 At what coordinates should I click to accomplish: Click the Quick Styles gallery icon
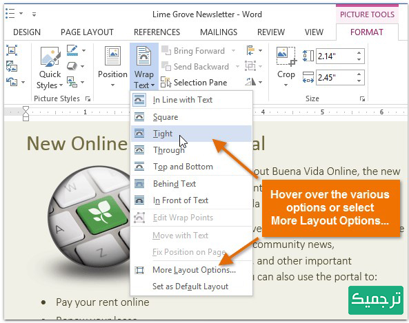(x=50, y=56)
